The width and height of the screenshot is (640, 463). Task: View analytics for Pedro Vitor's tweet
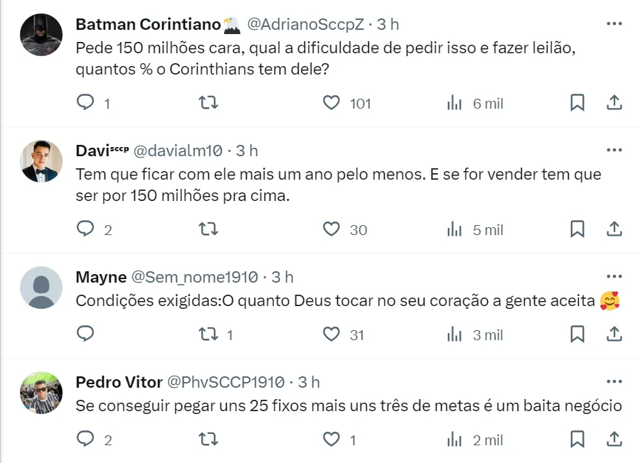[x=455, y=440]
